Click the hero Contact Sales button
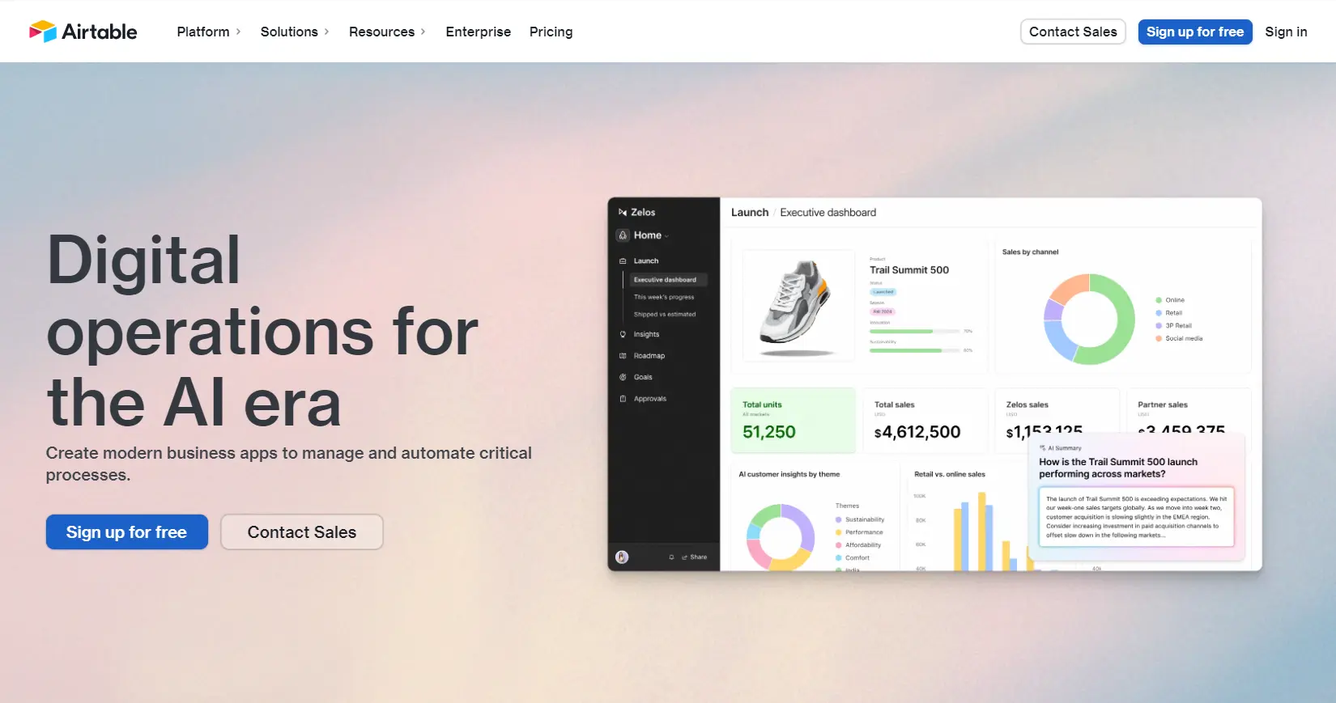This screenshot has height=703, width=1336. (302, 532)
